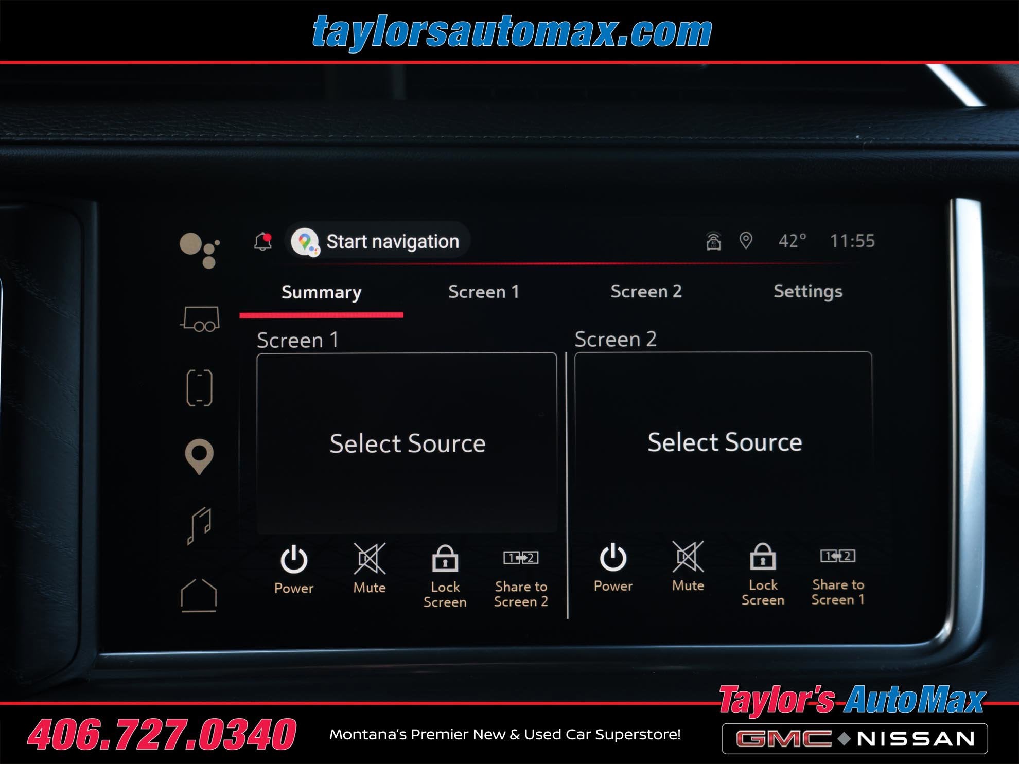This screenshot has height=764, width=1019.
Task: Tap the Wi-Fi hotspot status icon
Action: [713, 241]
